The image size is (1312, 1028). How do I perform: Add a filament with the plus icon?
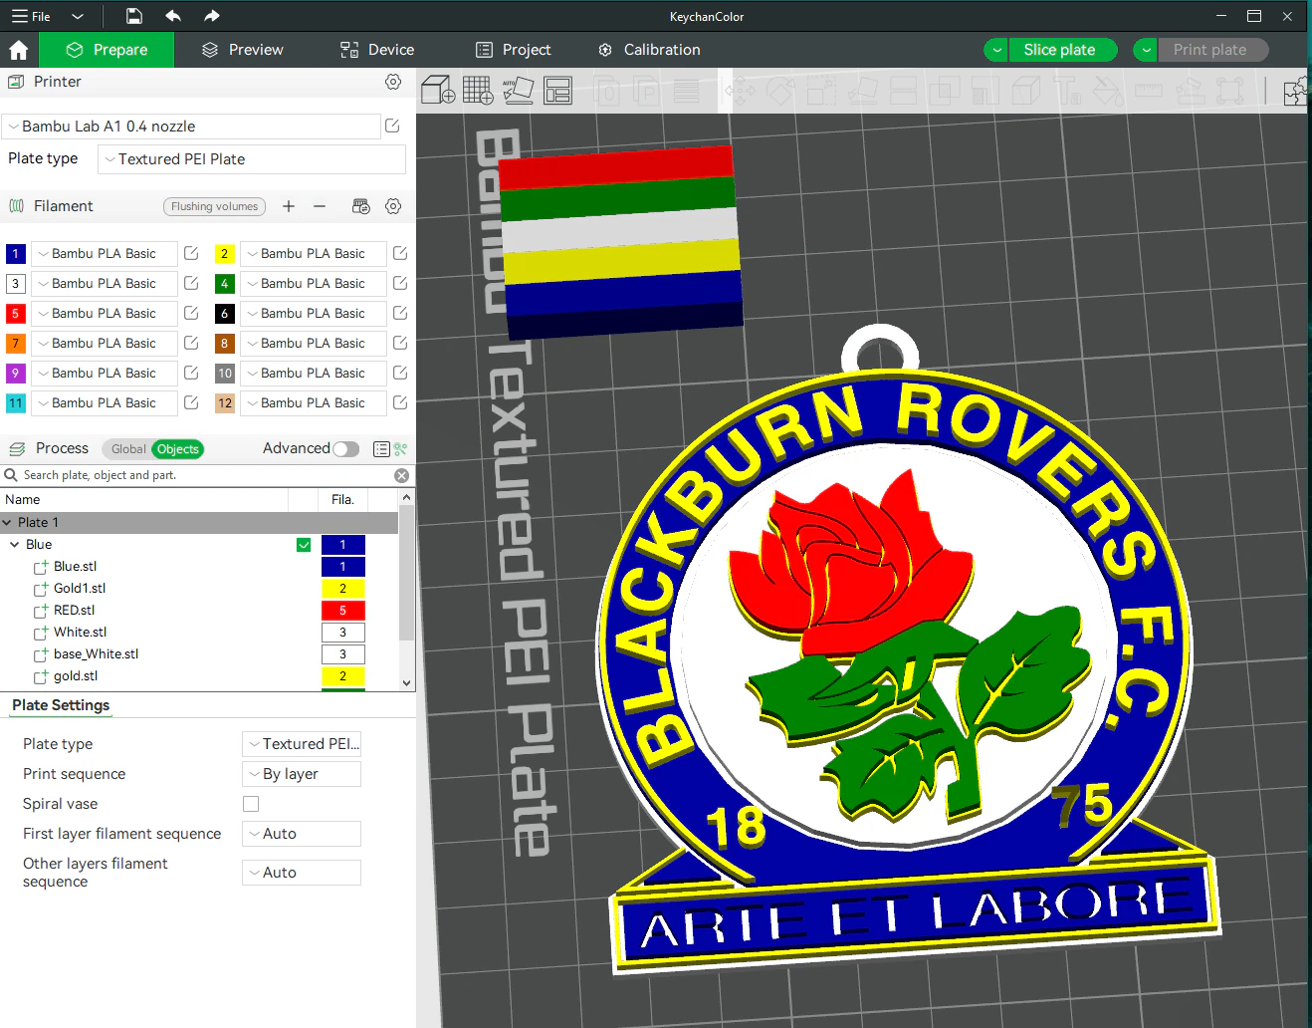click(x=289, y=206)
